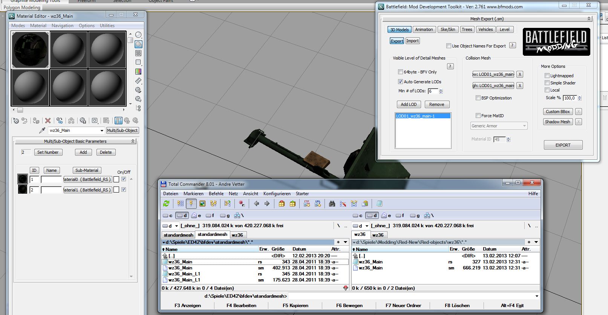Click F5 Kopieren button
This screenshot has width=608, height=315.
click(x=296, y=306)
